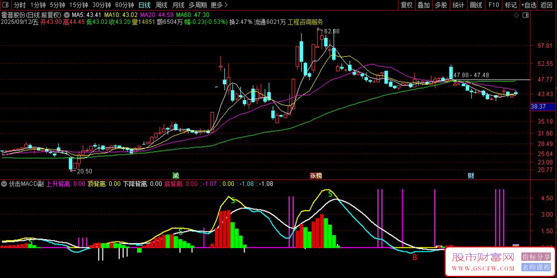557x278 pixels.
Task: Click the MA5: 43.41 legend
Action: click(x=87, y=15)
